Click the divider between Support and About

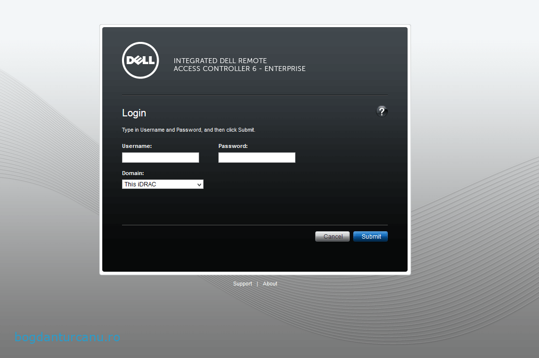257,284
